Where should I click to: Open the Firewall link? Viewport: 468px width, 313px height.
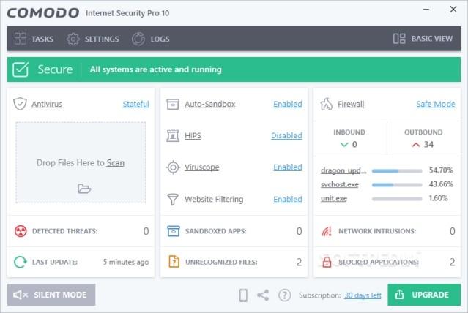(x=351, y=104)
